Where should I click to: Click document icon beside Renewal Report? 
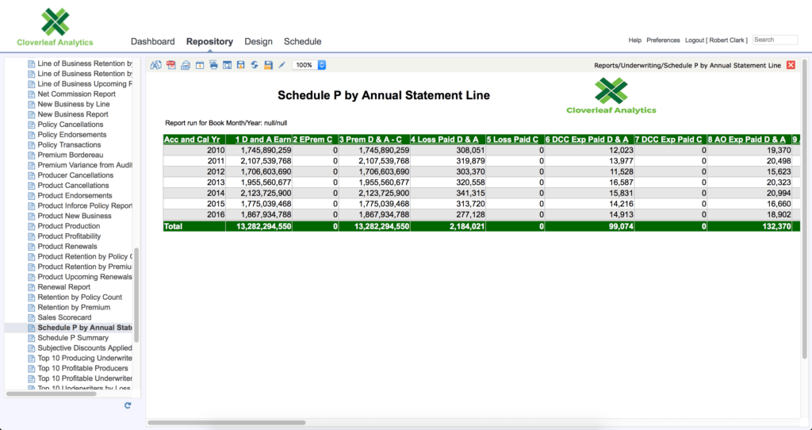32,287
